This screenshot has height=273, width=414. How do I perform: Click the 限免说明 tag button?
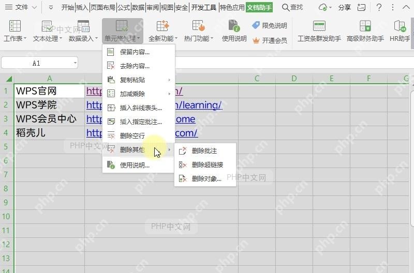click(270, 25)
